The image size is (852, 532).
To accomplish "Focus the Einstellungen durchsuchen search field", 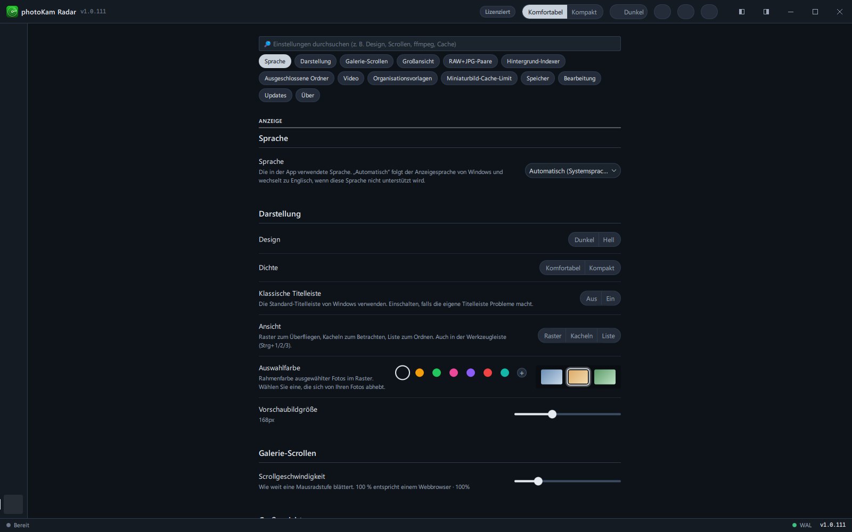I will pos(439,44).
